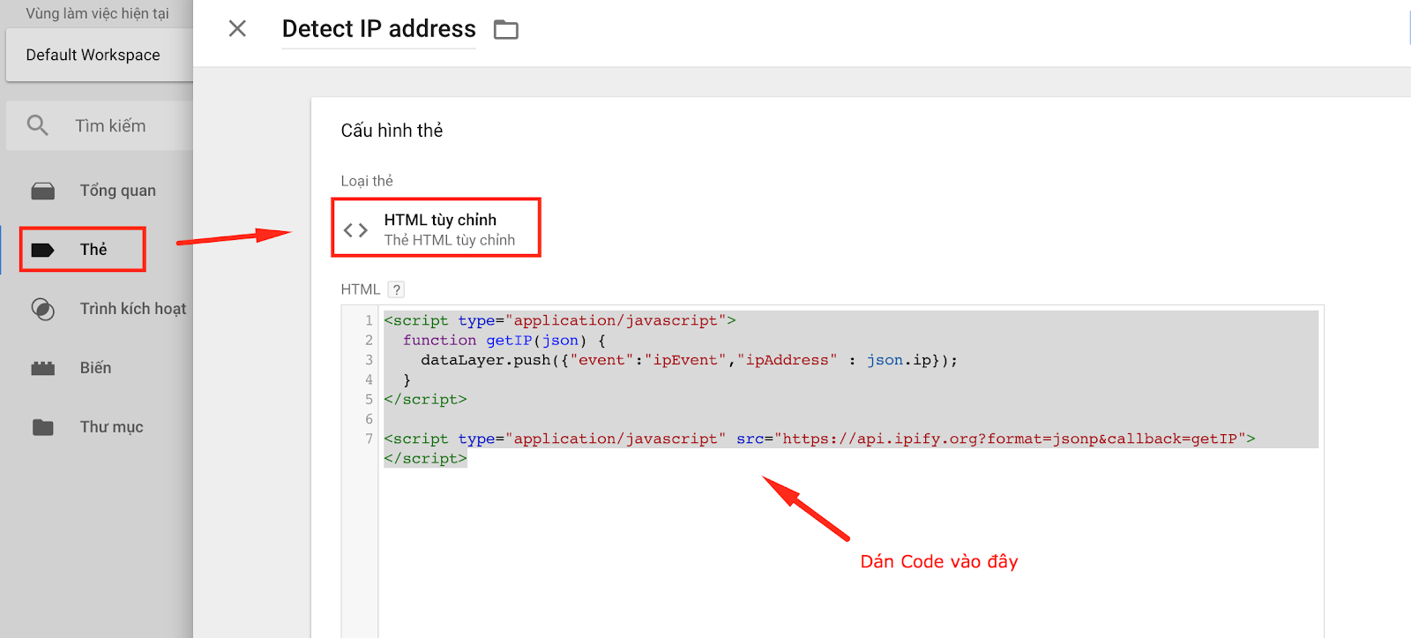The image size is (1411, 638).
Task: Click the final wrapped </script> line
Action: (x=425, y=459)
